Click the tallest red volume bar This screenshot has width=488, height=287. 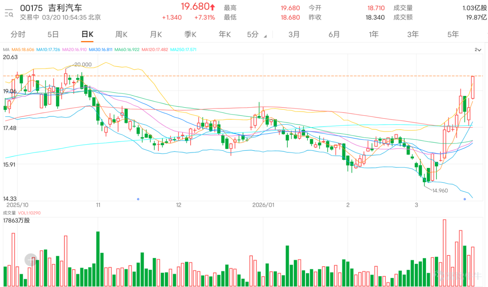(x=444, y=253)
